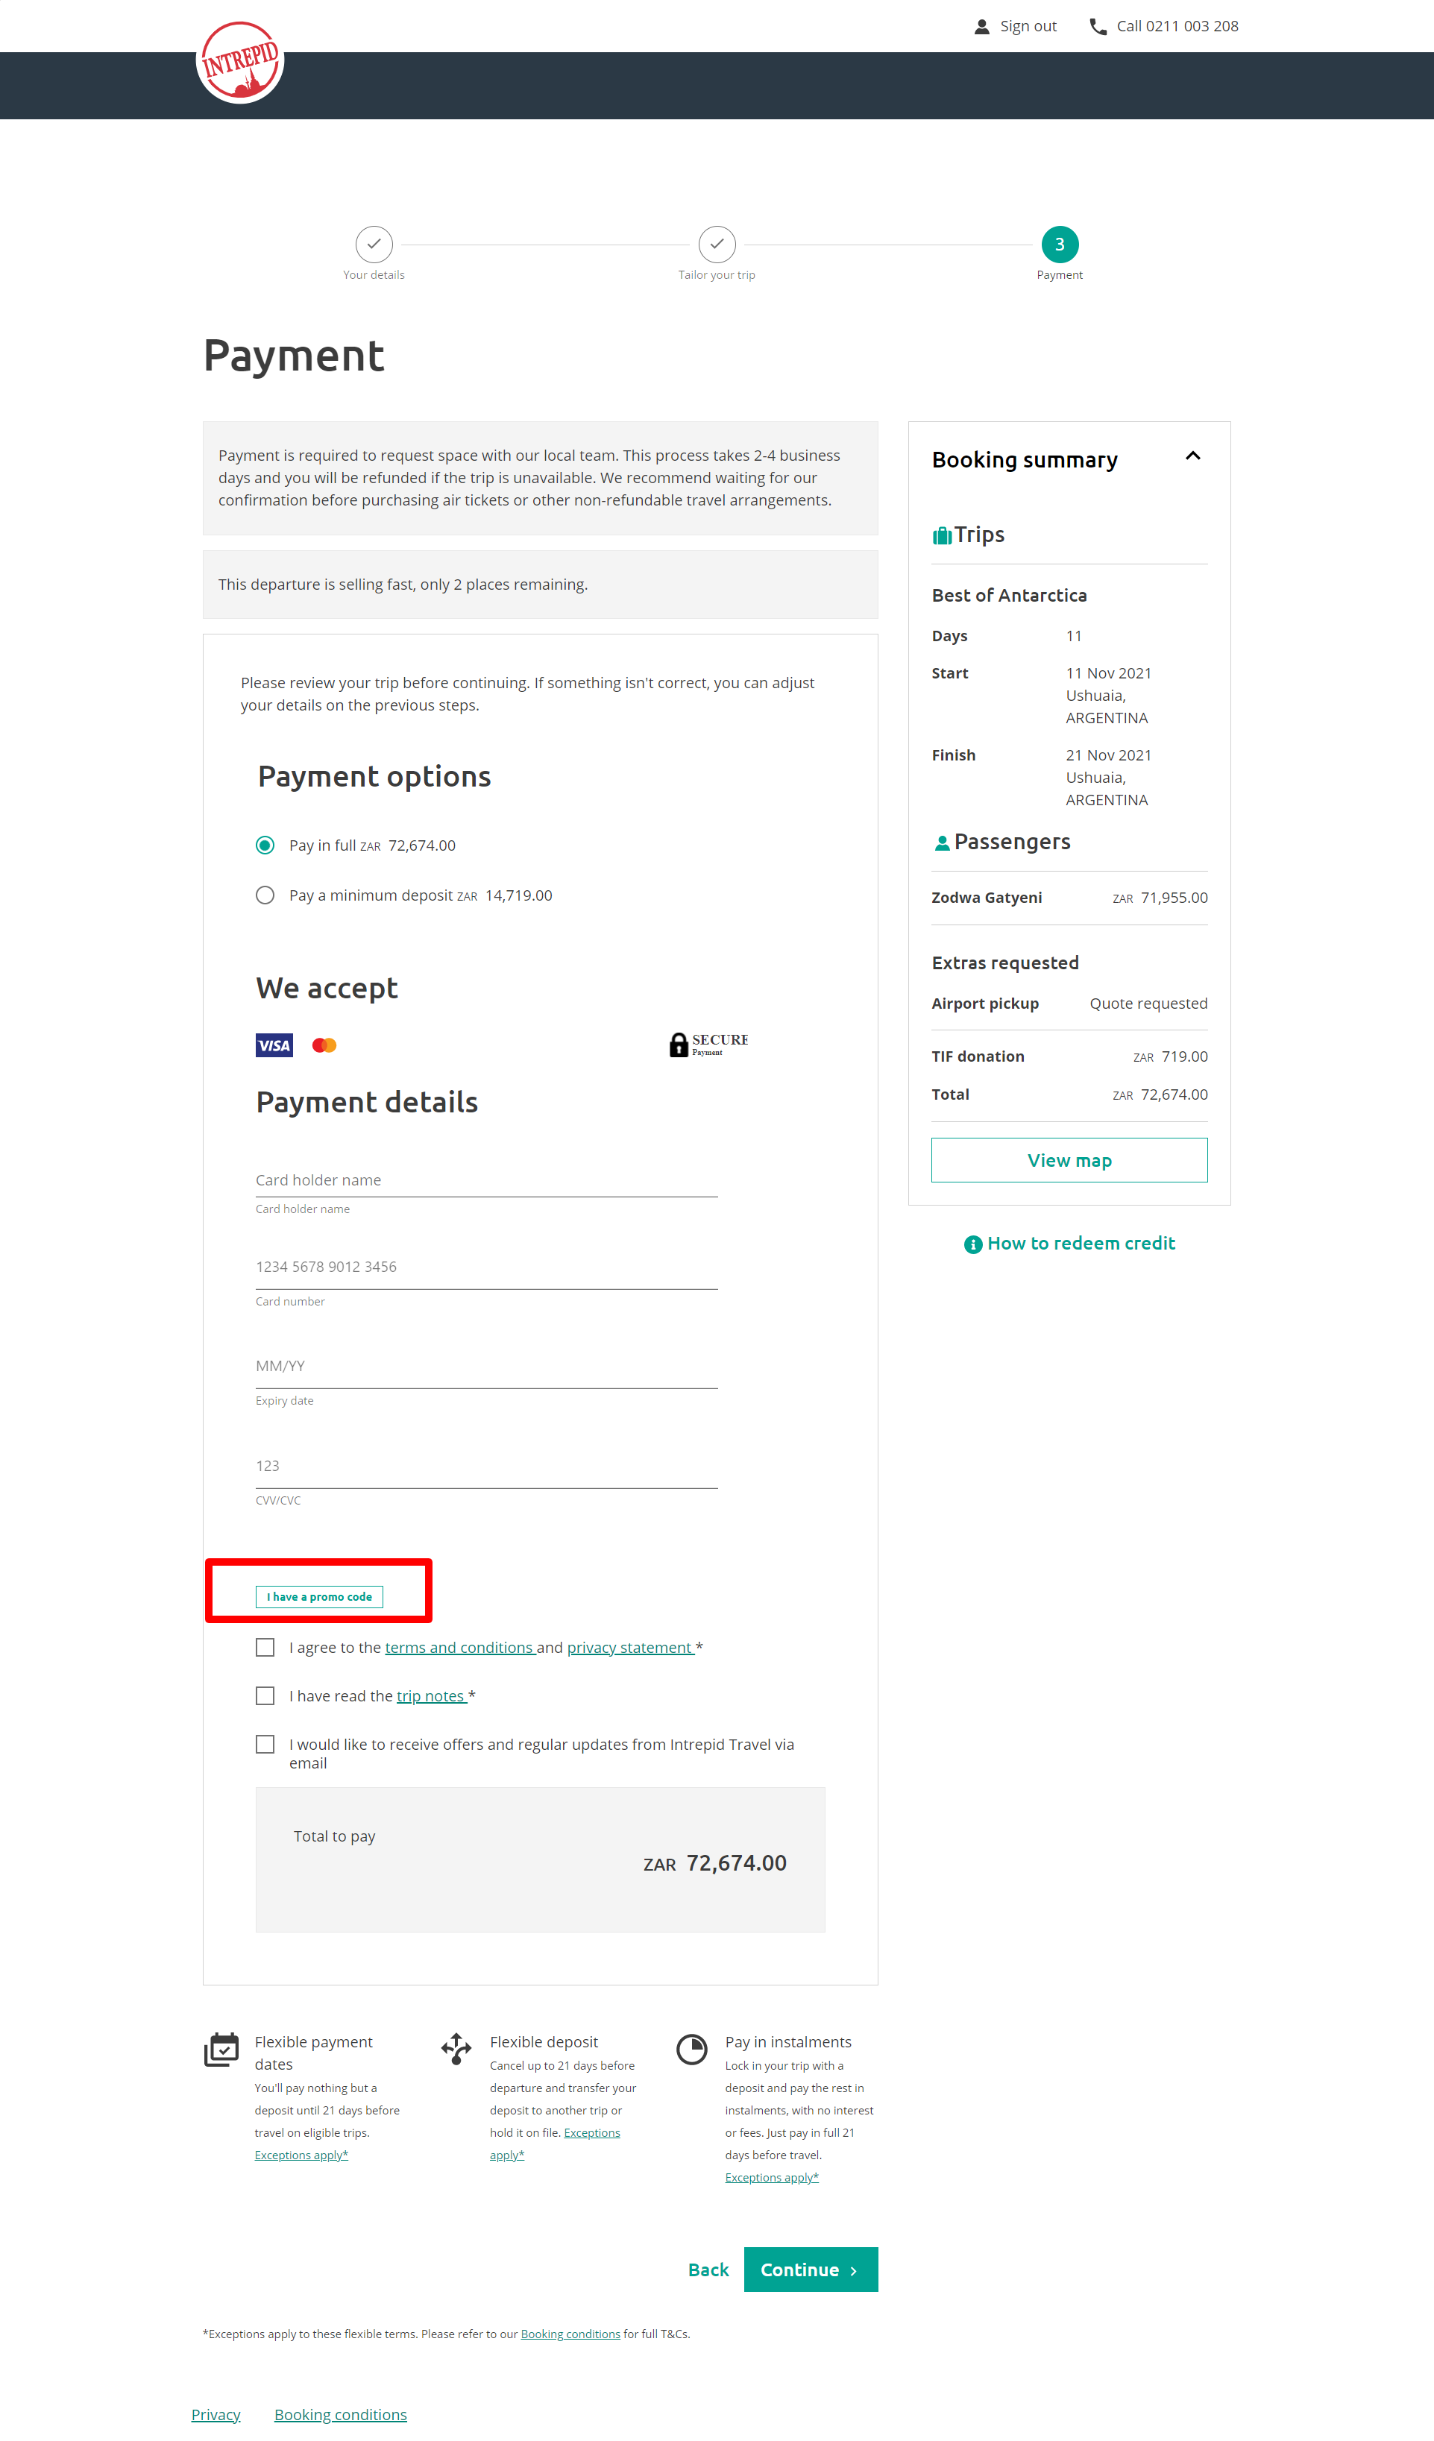Screen dimensions: 1434x2441
Task: Tick the terms and conditions checkbox
Action: [x=265, y=1648]
